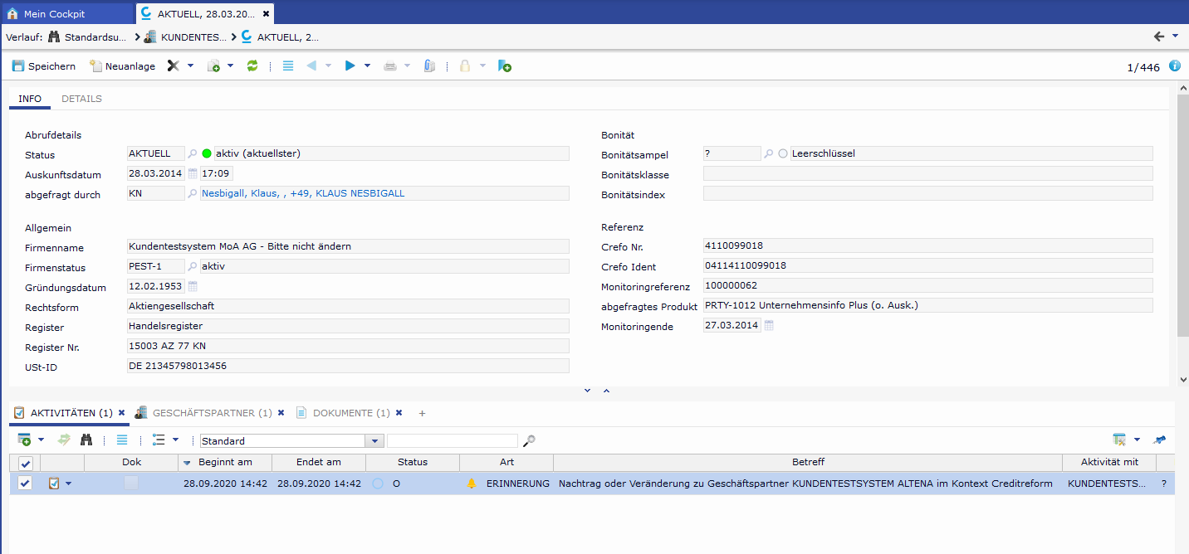Uncheck the ERINNERUNG activity row checkbox
This screenshot has height=554, width=1189.
25,484
